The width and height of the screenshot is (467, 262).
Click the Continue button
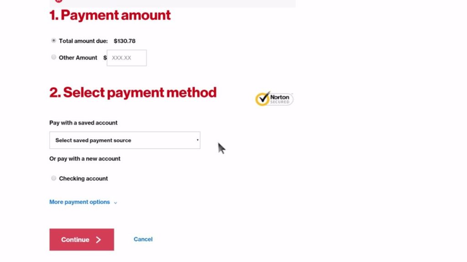tap(82, 239)
